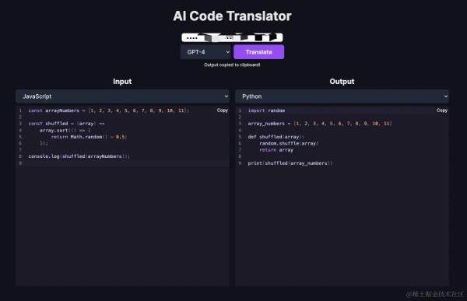This screenshot has width=467, height=301.
Task: Click the console.log line in input editor
Action: click(79, 156)
